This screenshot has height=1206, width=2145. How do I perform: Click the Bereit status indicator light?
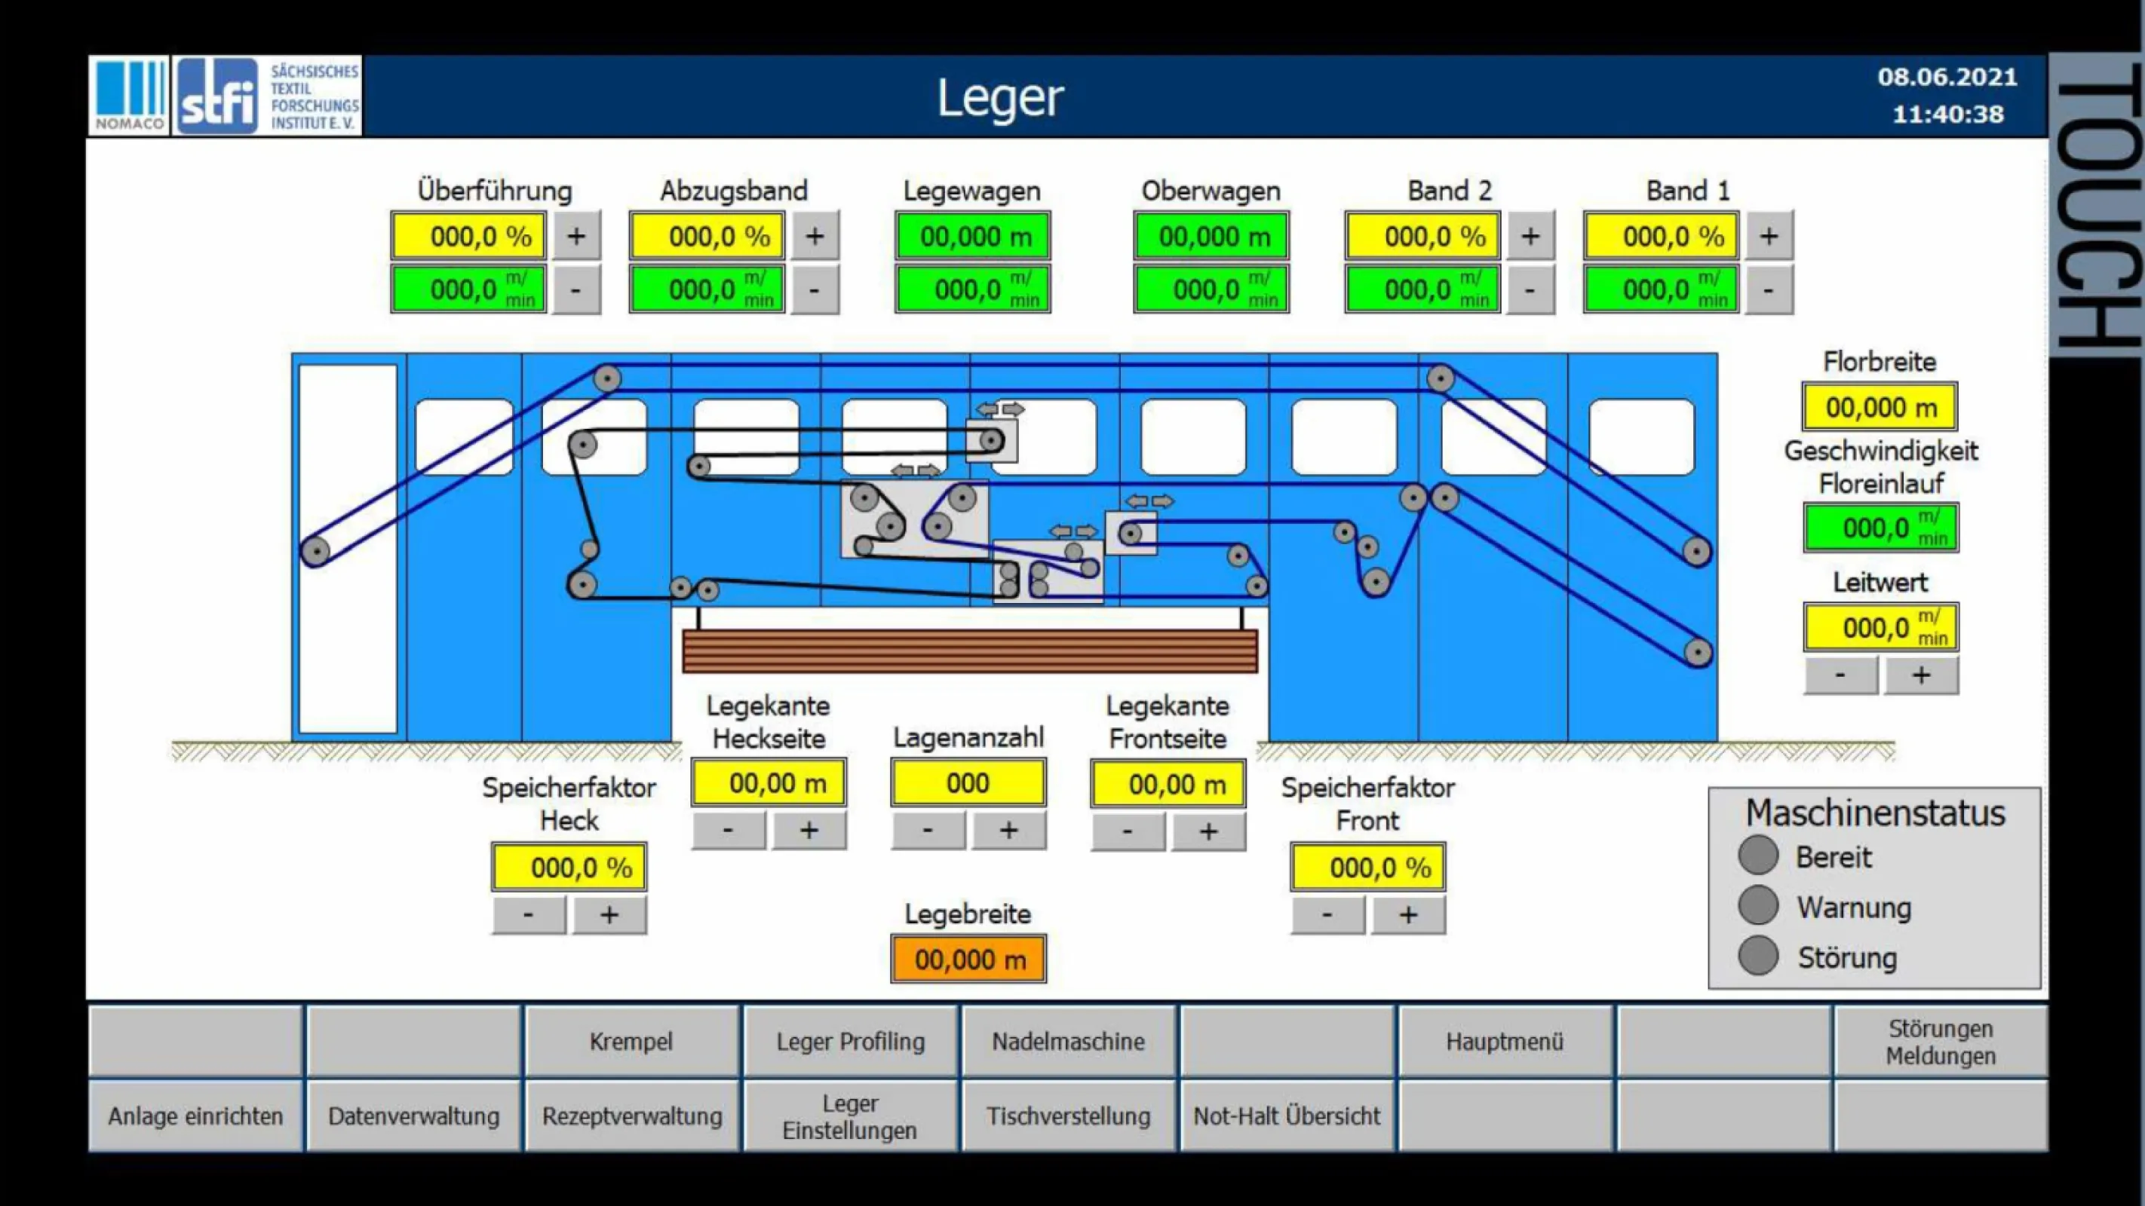(1758, 856)
